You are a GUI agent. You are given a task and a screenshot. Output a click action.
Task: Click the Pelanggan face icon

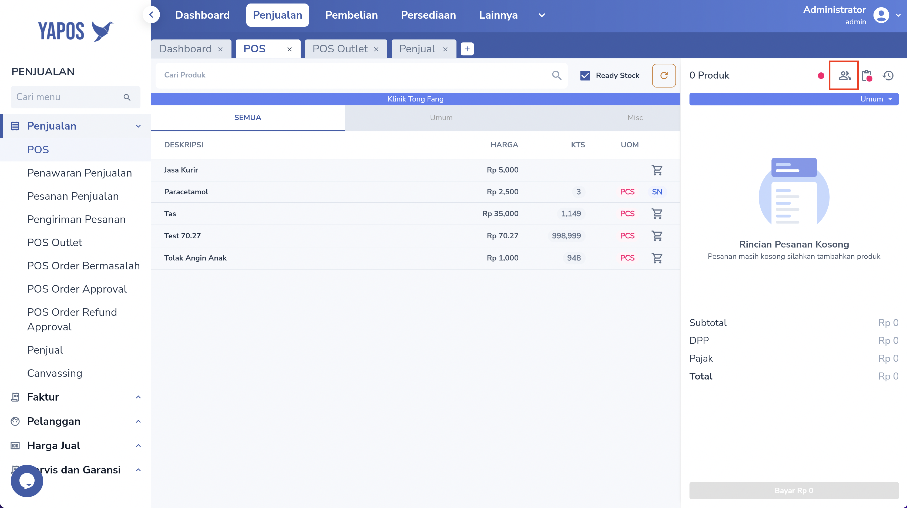tap(15, 421)
